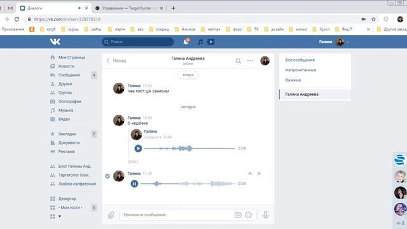The width and height of the screenshot is (407, 229).
Task: Expand the sidebar arrow below Мои гости
Action: 60,216
